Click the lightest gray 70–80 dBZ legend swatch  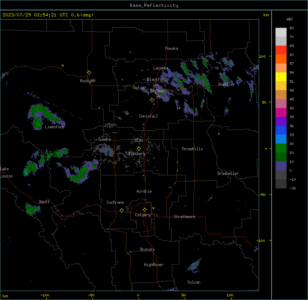281,32
